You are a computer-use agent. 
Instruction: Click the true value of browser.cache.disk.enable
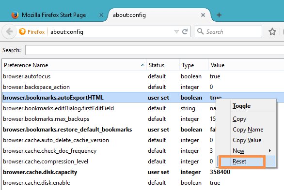coord(215,183)
